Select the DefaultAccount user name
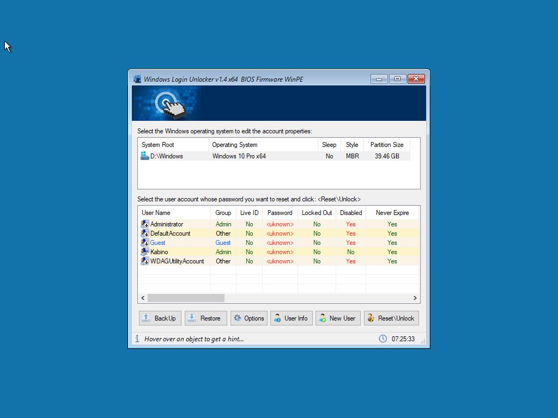 [170, 233]
